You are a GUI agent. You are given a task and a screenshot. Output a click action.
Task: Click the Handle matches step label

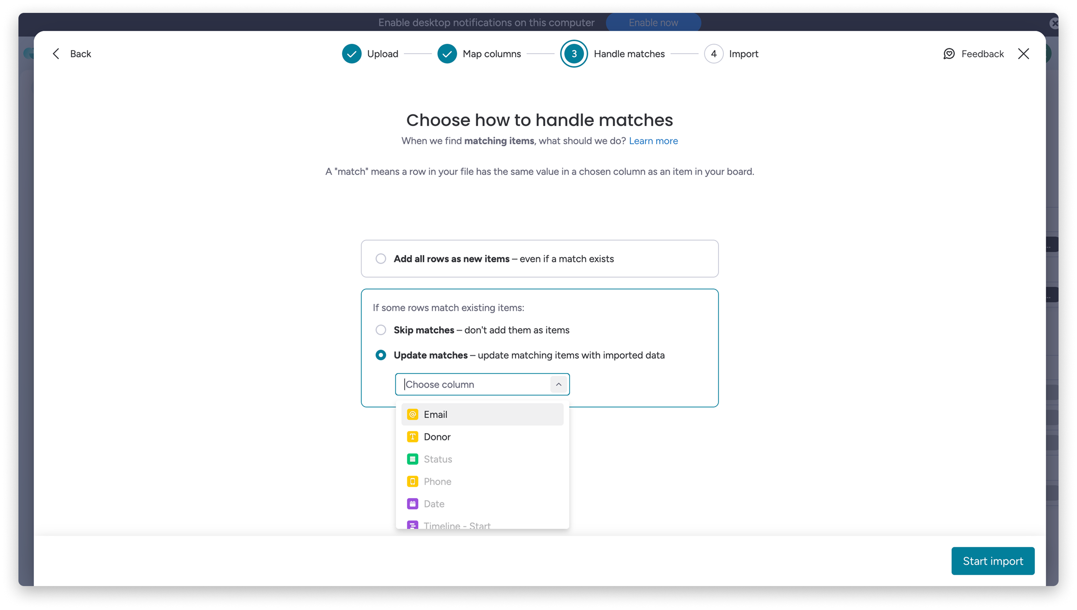(629, 54)
